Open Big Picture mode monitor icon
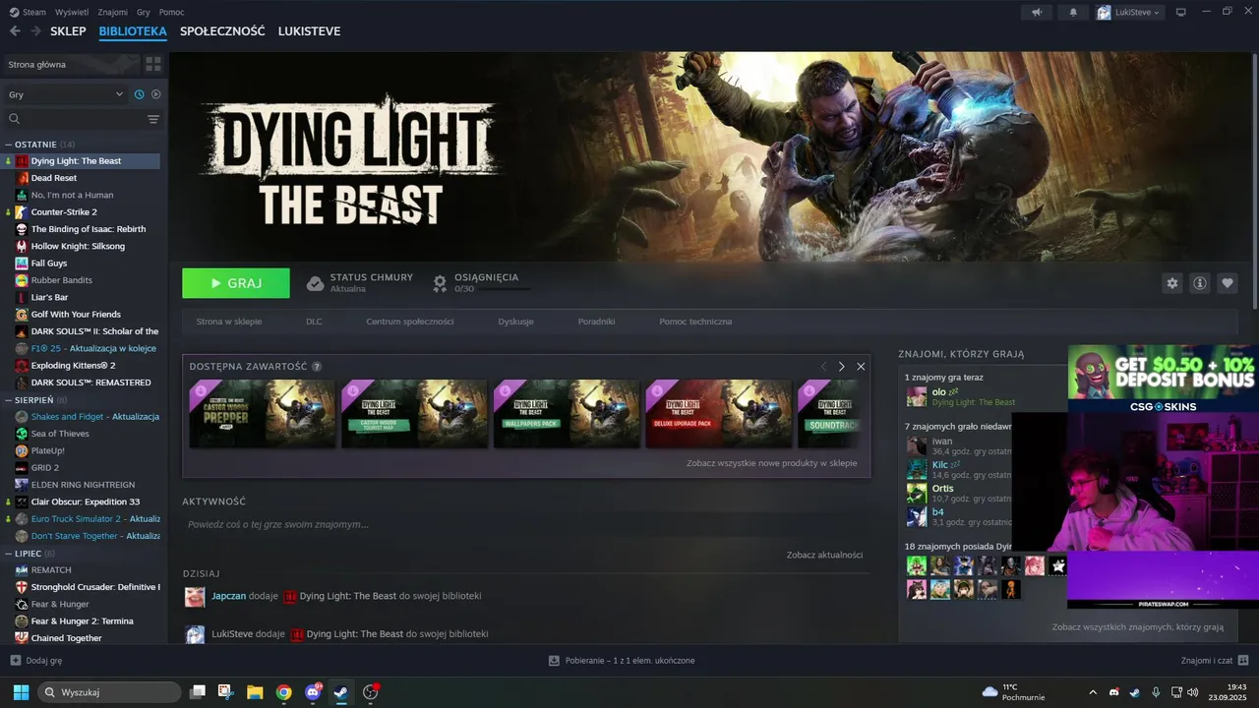The image size is (1259, 708). click(x=1181, y=12)
